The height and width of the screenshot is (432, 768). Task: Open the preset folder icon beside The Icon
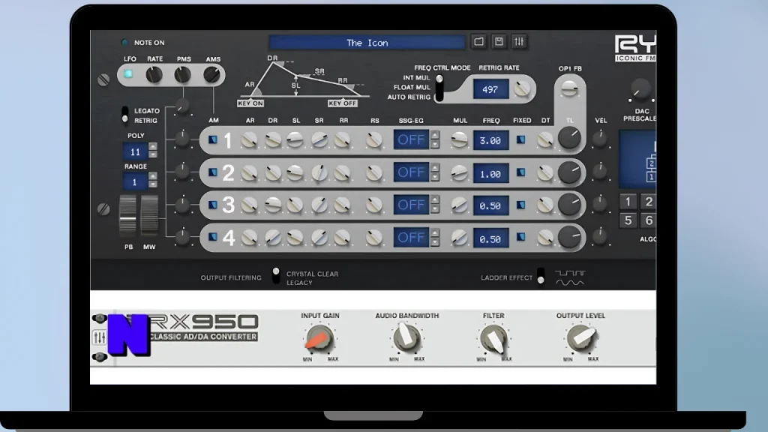point(478,42)
